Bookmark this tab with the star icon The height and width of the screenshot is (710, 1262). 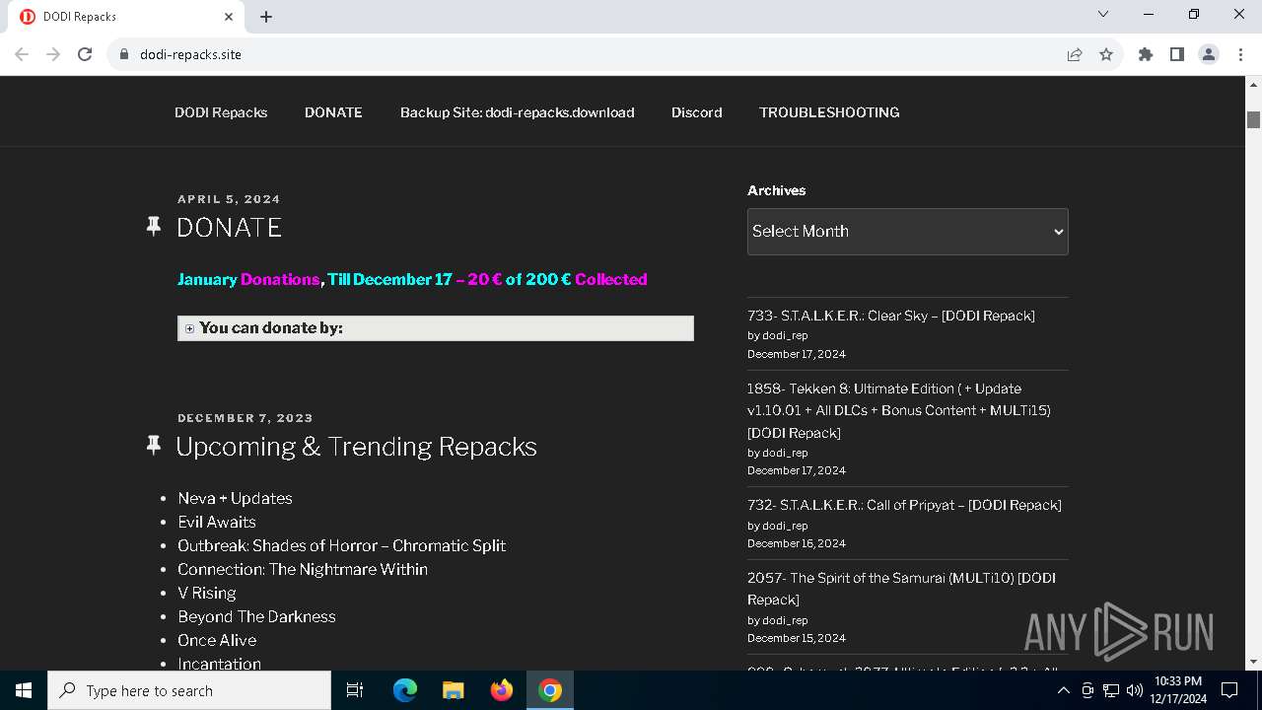1106,54
